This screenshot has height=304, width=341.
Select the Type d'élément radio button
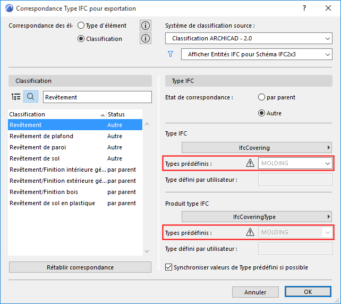81,26
